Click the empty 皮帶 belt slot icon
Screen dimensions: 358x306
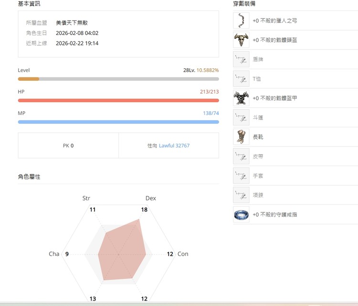coord(242,156)
